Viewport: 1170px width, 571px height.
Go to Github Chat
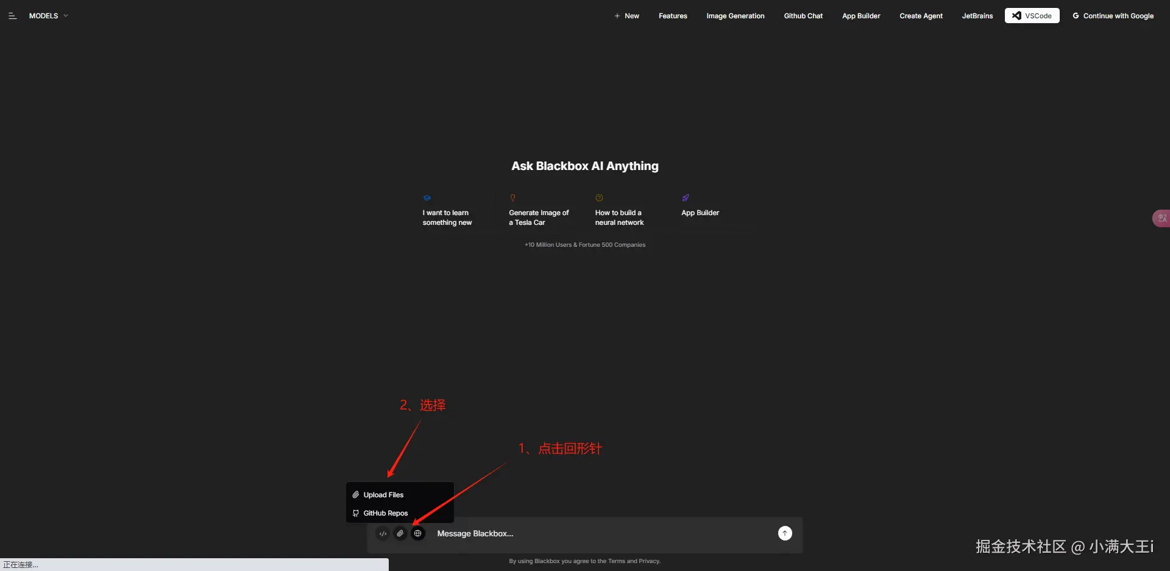click(x=803, y=16)
